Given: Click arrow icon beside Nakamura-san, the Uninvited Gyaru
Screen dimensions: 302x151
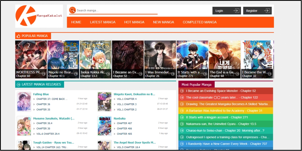Looking at the screenshot, I should coord(182,124).
